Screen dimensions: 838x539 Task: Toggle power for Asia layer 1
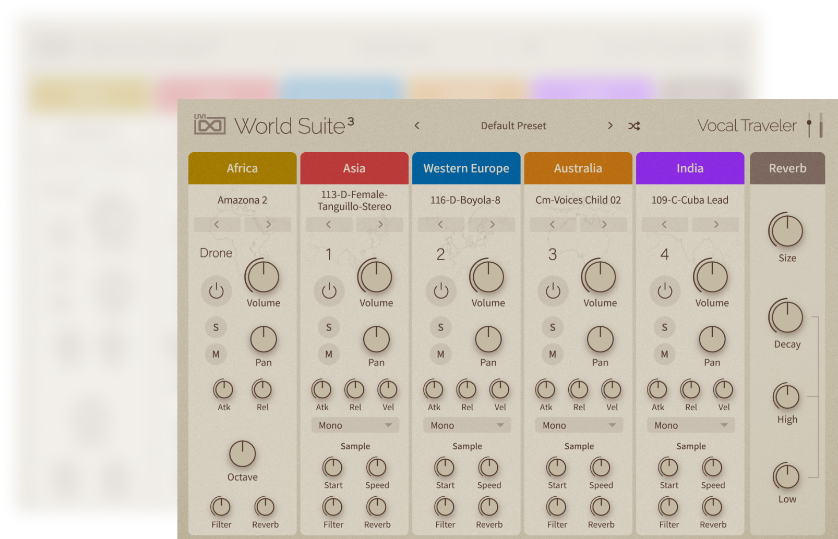pos(329,291)
